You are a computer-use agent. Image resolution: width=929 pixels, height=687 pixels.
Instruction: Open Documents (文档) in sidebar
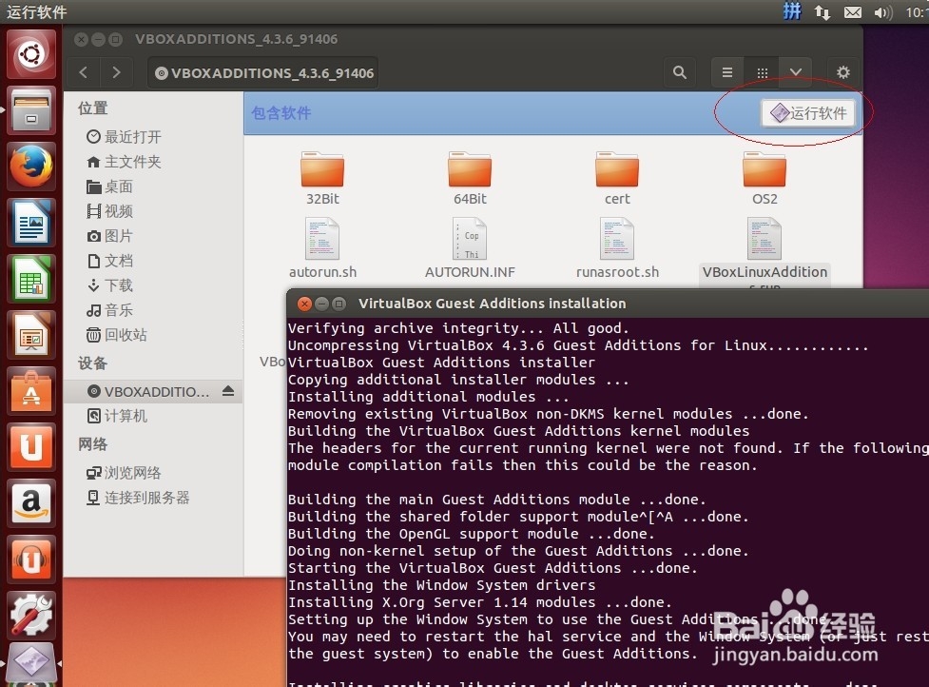pos(110,261)
